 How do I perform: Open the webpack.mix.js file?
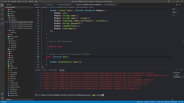pyautogui.click(x=14, y=95)
